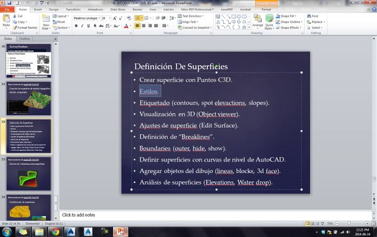Switch to the Transitions tab
Screen dimensions: 377x237
point(73,9)
